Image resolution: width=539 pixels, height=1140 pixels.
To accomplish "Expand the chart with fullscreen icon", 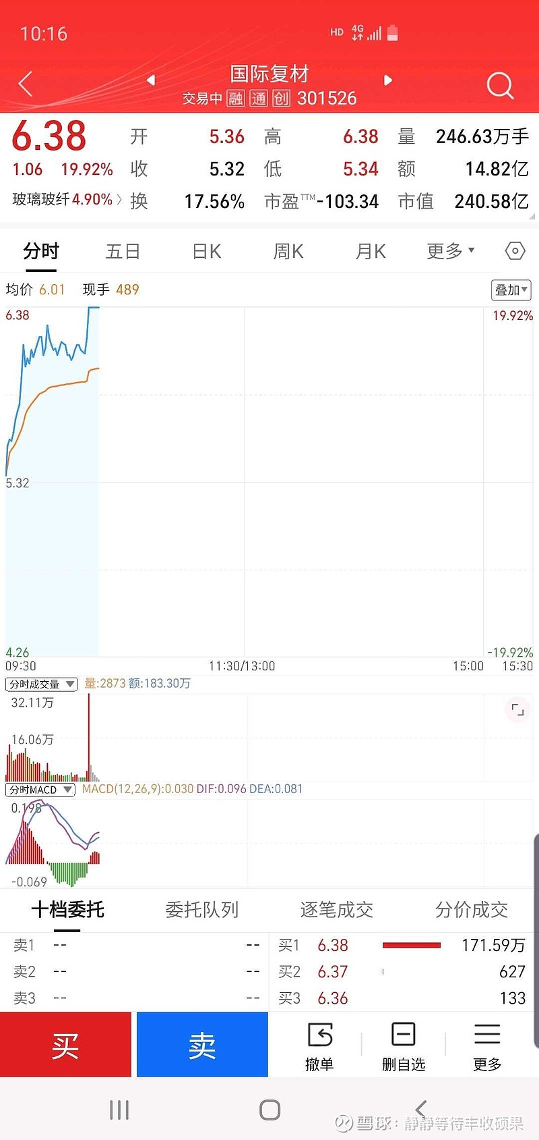I will 517,709.
